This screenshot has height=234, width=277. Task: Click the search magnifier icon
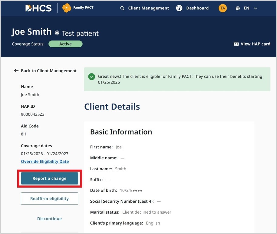[x=122, y=8]
